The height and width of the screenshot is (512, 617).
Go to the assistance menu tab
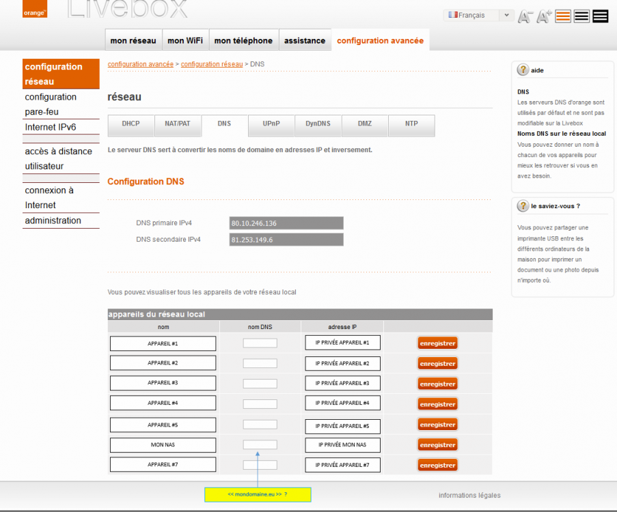[304, 40]
